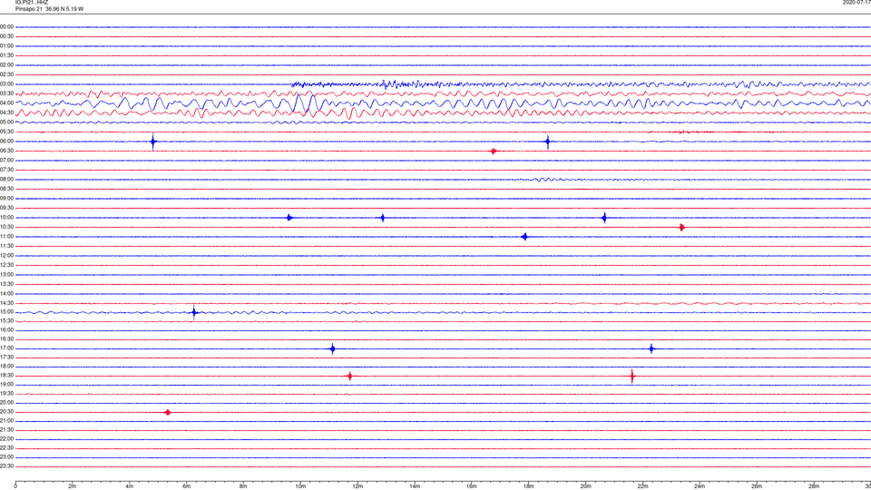
Task: Click the 06:00 row blue spike near 5m
Action: point(153,142)
